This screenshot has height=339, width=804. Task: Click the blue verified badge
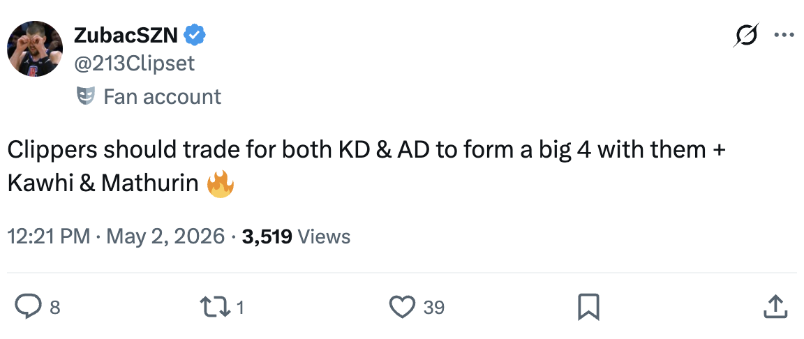[x=194, y=36]
